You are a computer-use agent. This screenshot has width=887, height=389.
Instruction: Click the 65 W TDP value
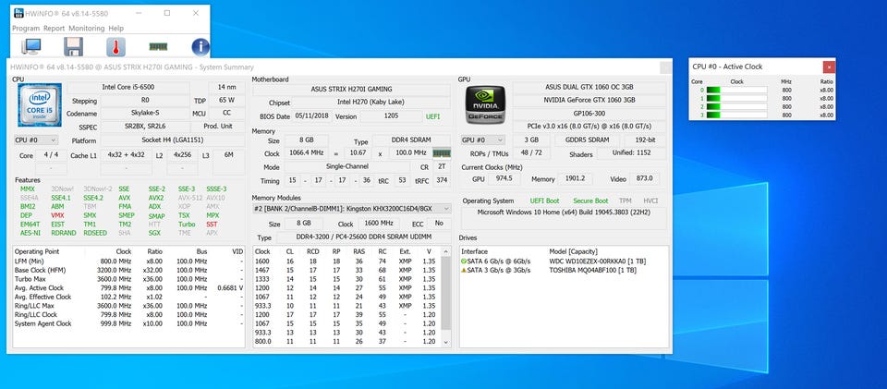(x=227, y=100)
